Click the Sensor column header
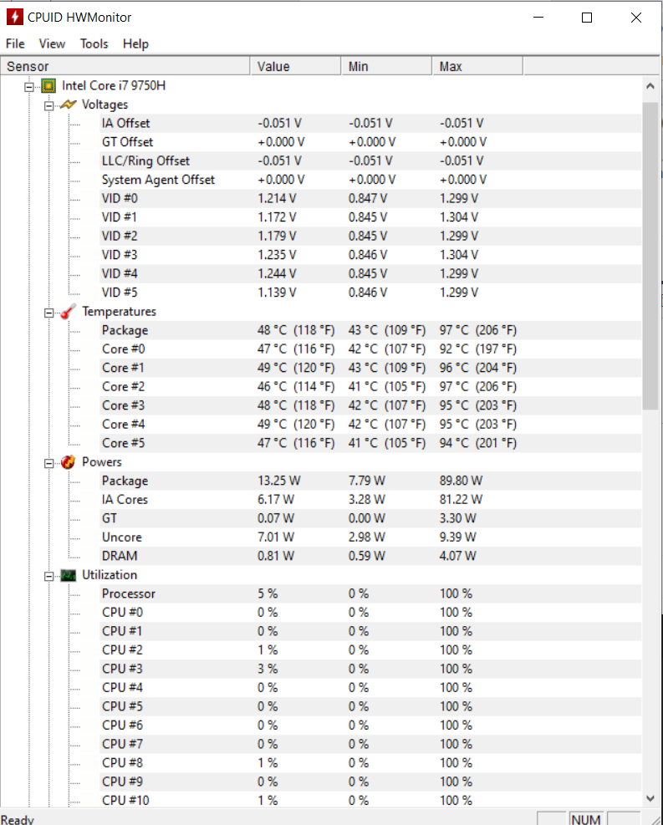The width and height of the screenshot is (663, 825). (125, 66)
